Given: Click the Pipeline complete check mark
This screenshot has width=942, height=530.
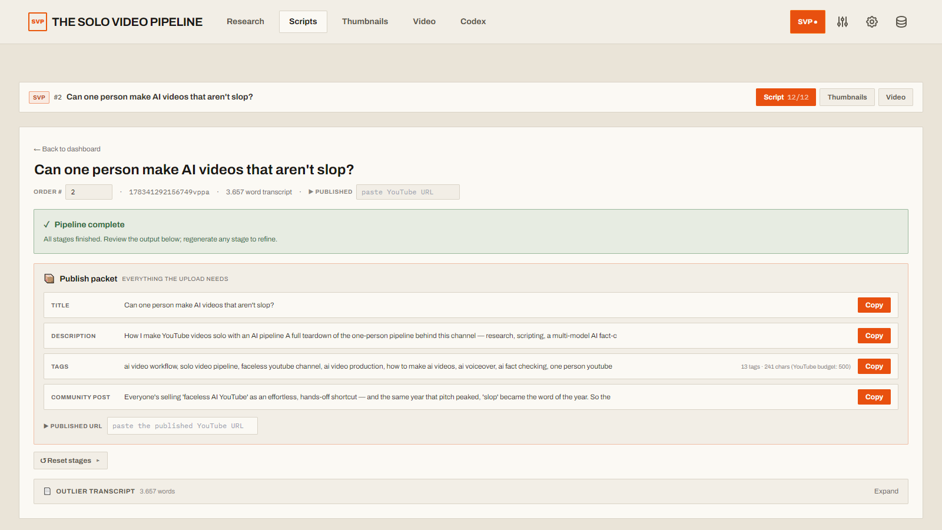Looking at the screenshot, I should 47,224.
